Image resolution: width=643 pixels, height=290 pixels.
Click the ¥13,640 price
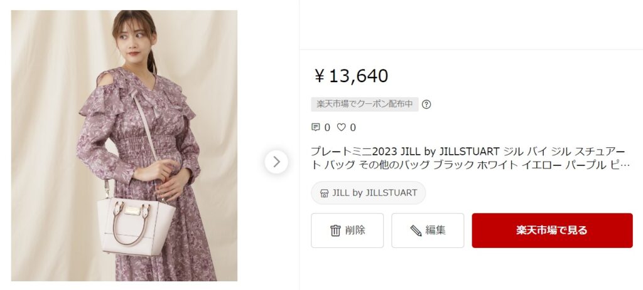tap(350, 76)
